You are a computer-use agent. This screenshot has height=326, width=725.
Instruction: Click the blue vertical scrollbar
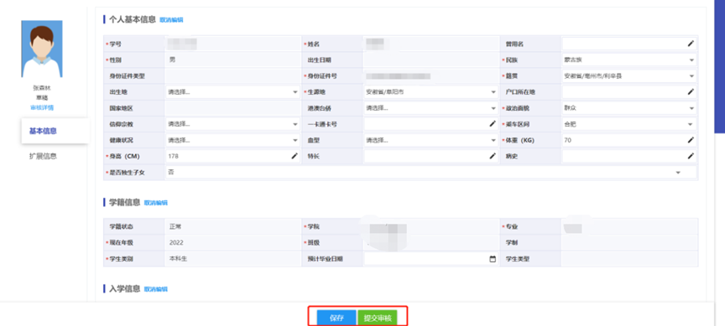(x=719, y=66)
